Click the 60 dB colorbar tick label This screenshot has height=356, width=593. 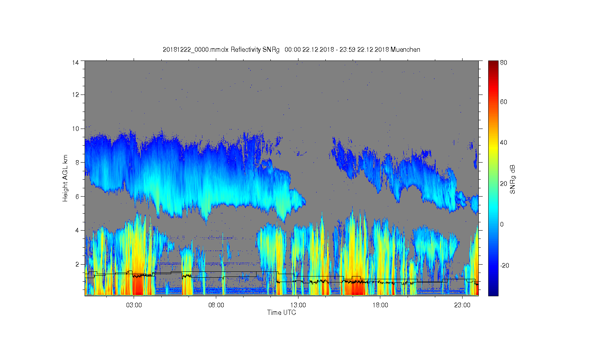pyautogui.click(x=504, y=102)
